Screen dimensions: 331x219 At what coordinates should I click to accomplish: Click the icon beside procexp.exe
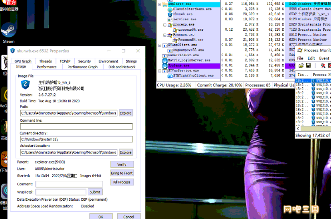click(x=170, y=25)
